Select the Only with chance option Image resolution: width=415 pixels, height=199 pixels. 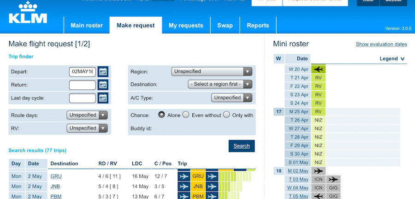click(x=226, y=115)
